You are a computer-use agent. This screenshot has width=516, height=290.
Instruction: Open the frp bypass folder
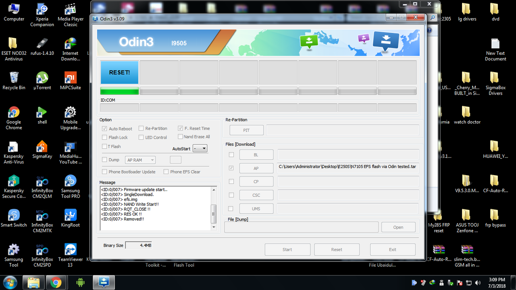pyautogui.click(x=495, y=218)
